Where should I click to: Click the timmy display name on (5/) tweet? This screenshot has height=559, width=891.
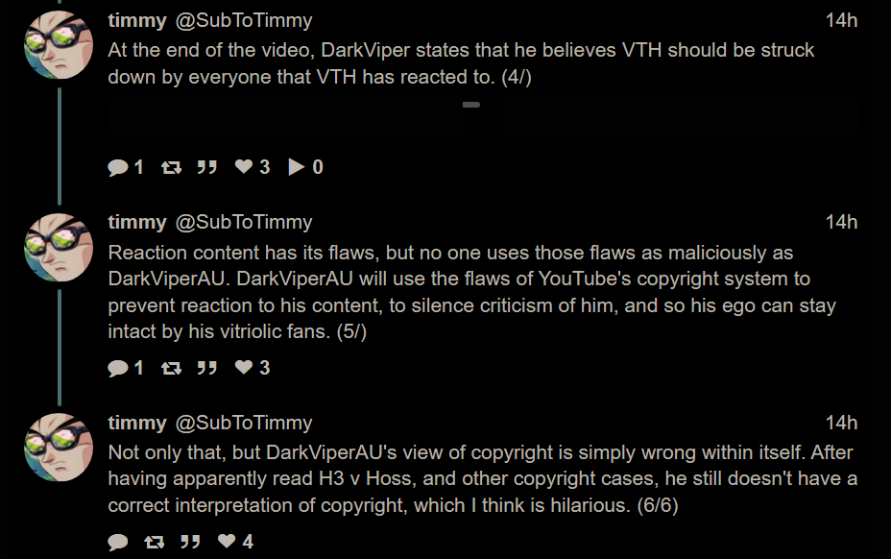137,222
